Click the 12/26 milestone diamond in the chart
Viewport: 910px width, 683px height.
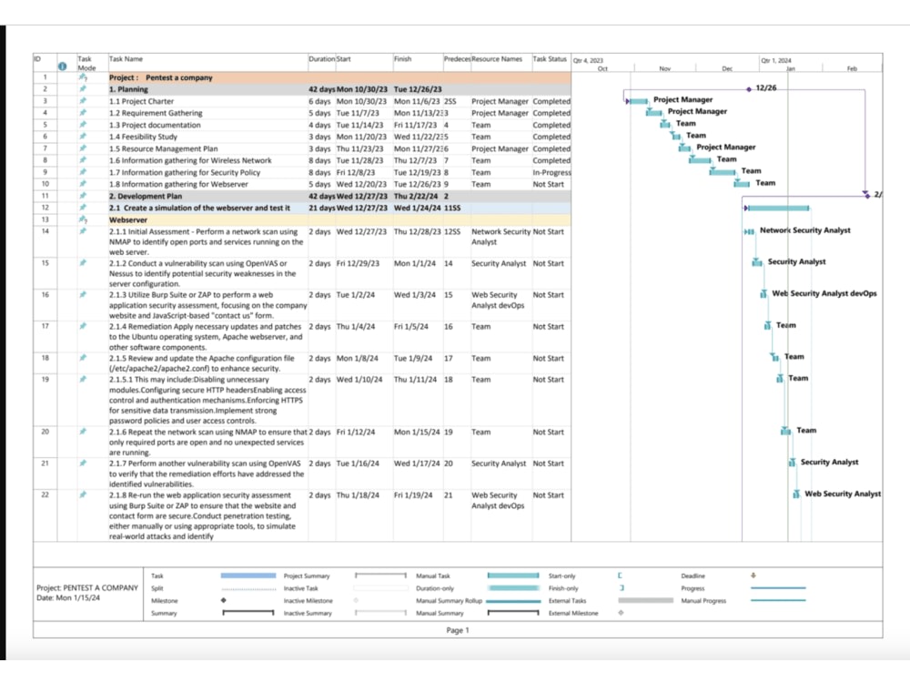[749, 88]
